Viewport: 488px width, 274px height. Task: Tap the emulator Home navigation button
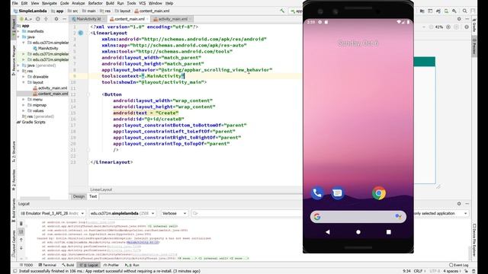pyautogui.click(x=358, y=231)
